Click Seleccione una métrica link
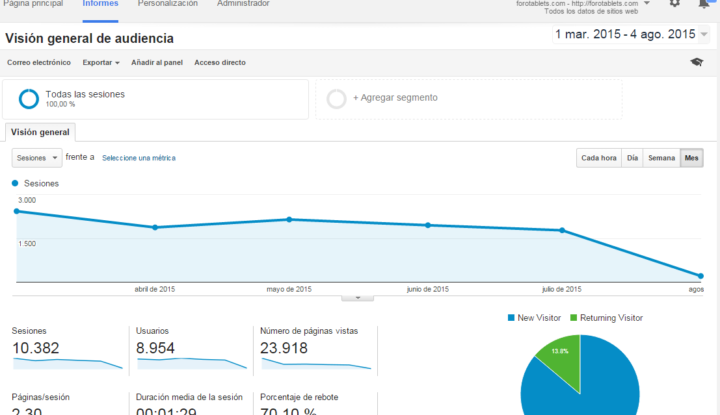 [x=139, y=158]
